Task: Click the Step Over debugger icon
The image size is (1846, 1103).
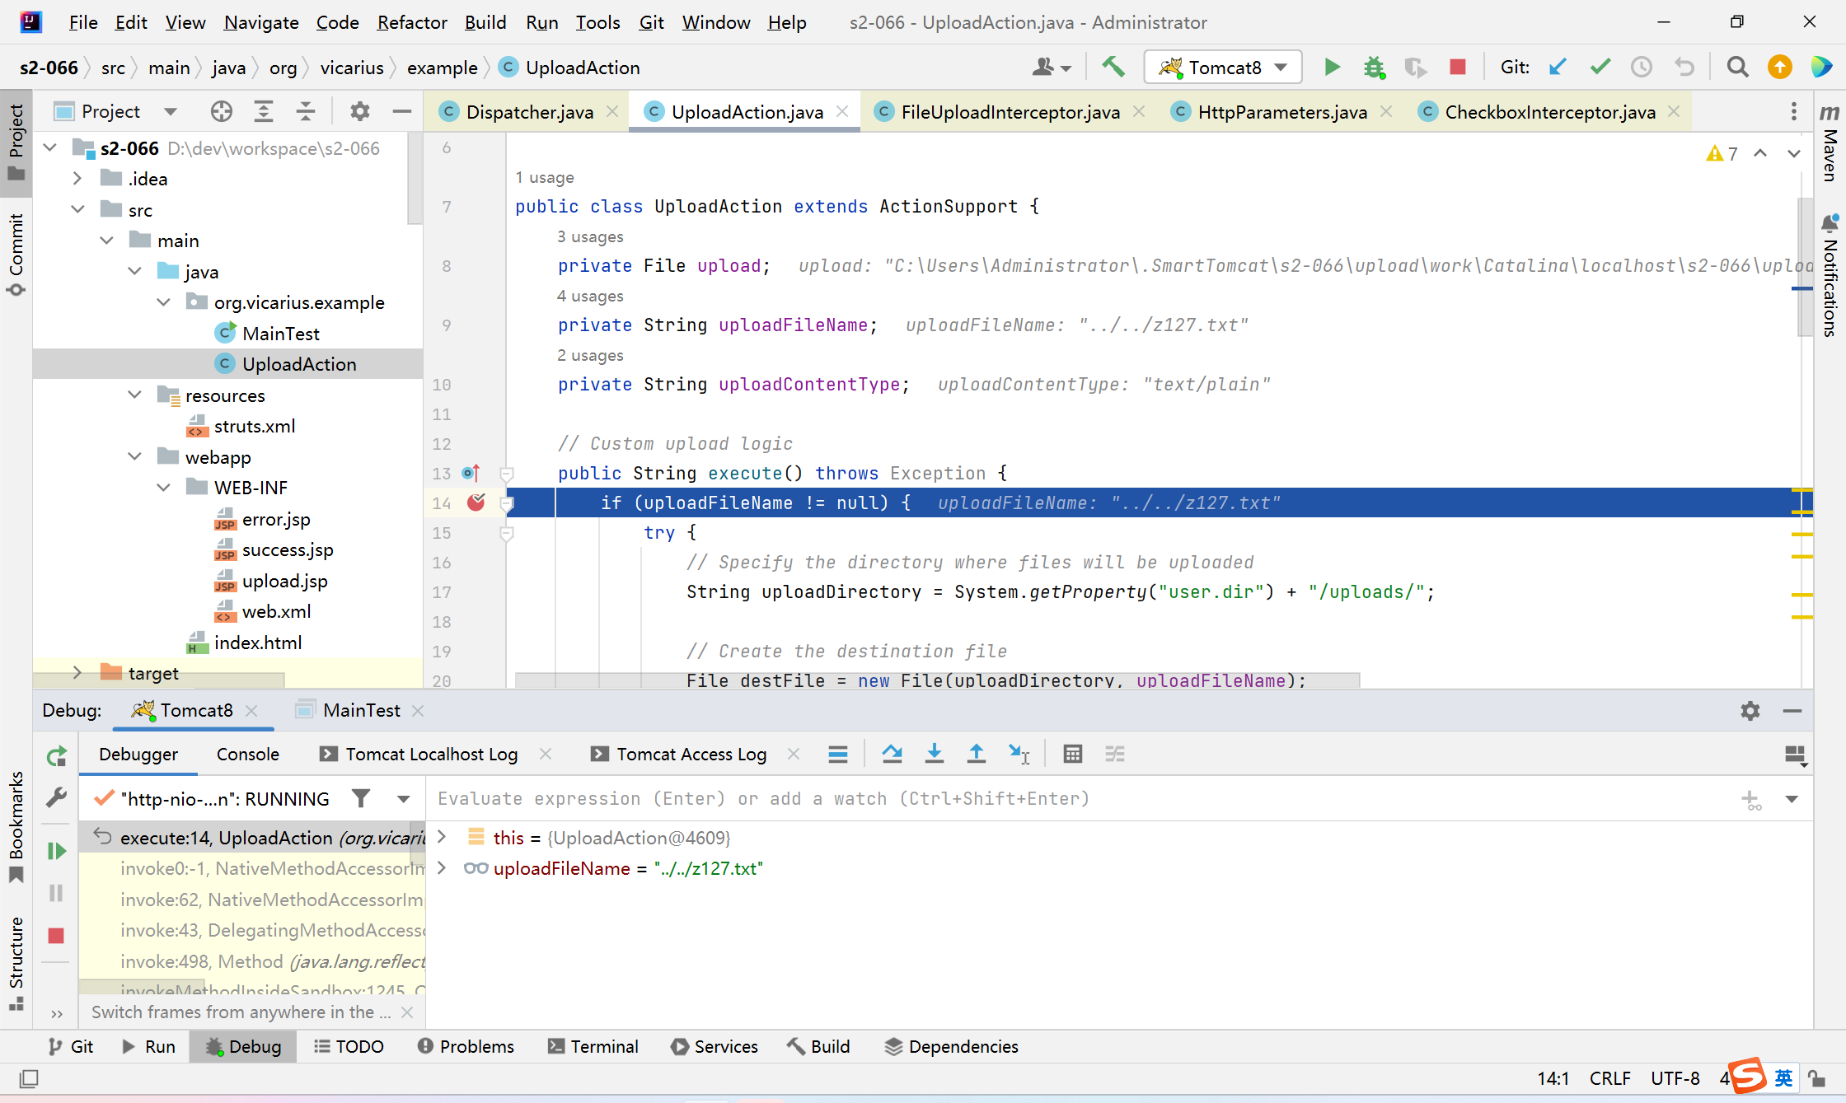Action: 892,754
